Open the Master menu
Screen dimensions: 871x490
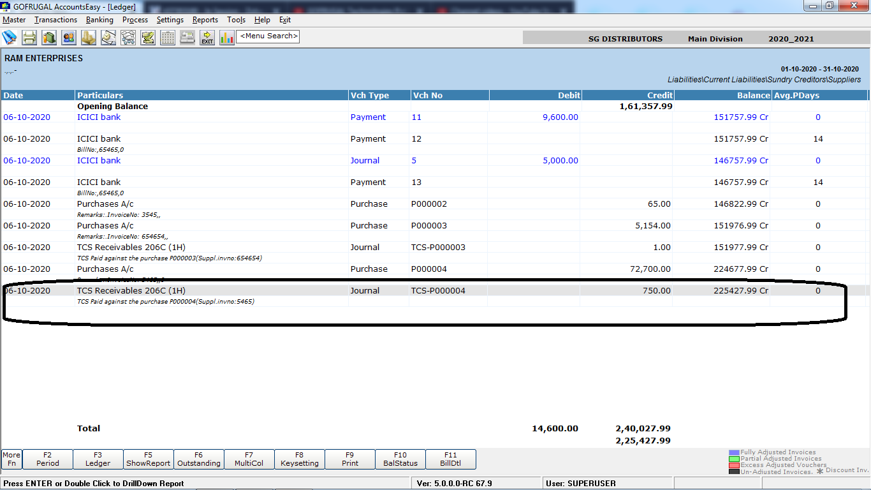(x=14, y=20)
